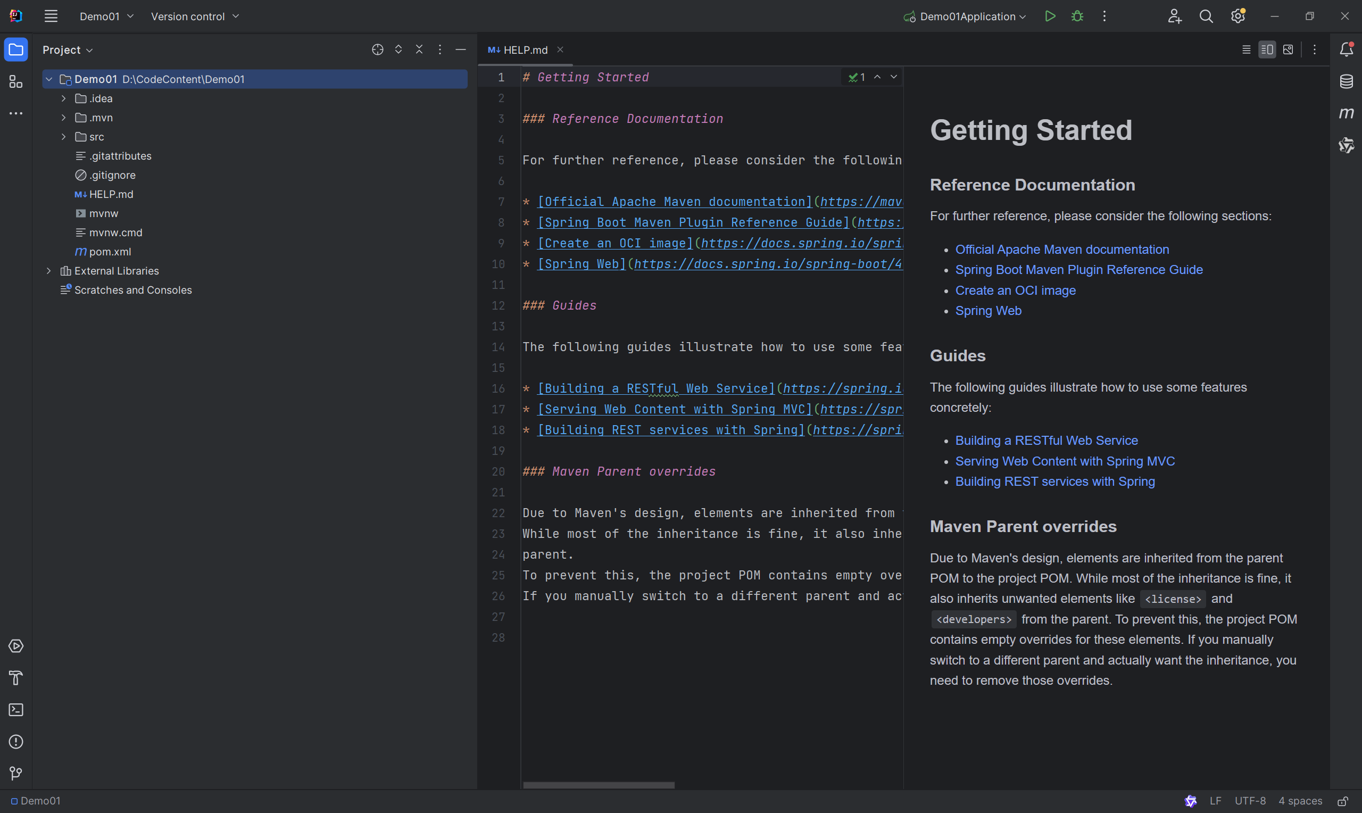Expand the src folder
Viewport: 1362px width, 813px height.
[63, 137]
